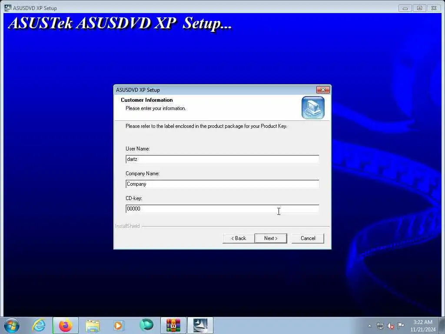Viewport: 445px width, 334px height.
Task: Close the ASUSDVD XP Setup dialog
Action: click(x=323, y=90)
